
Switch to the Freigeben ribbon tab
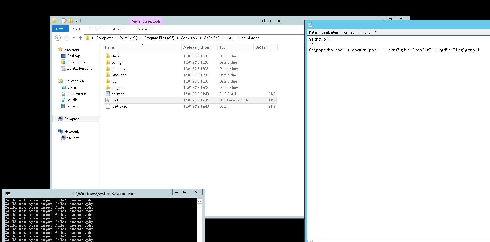[96, 29]
